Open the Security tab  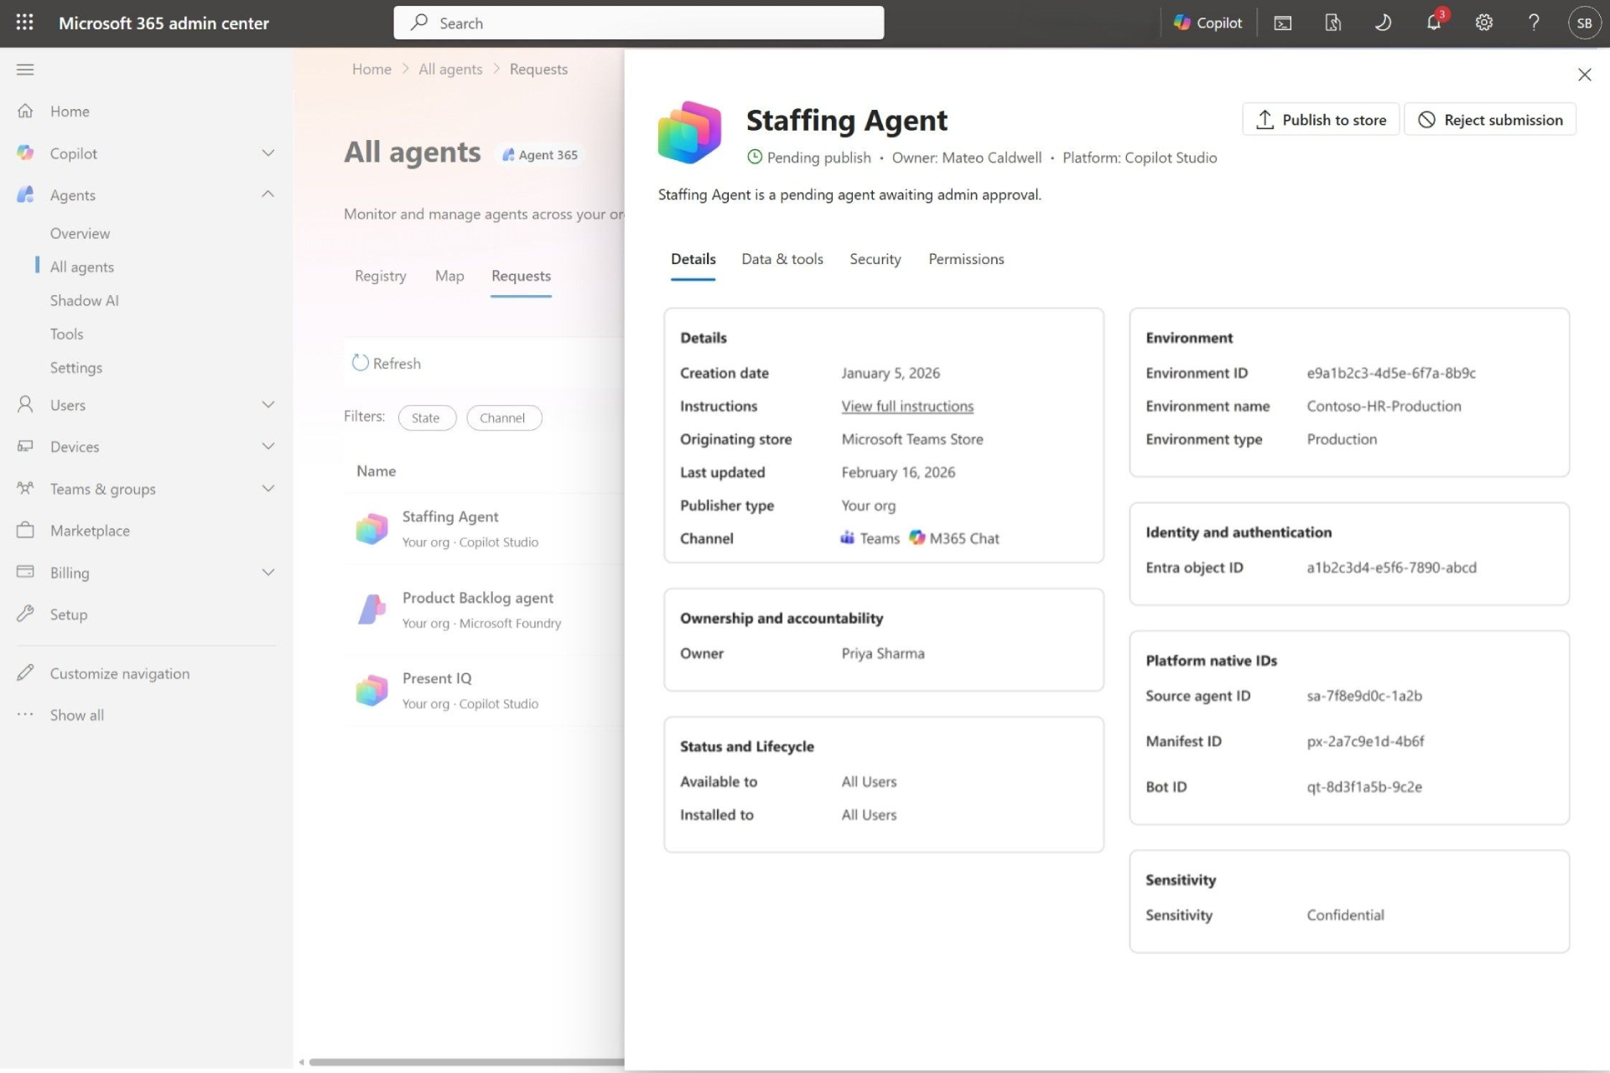(x=875, y=259)
